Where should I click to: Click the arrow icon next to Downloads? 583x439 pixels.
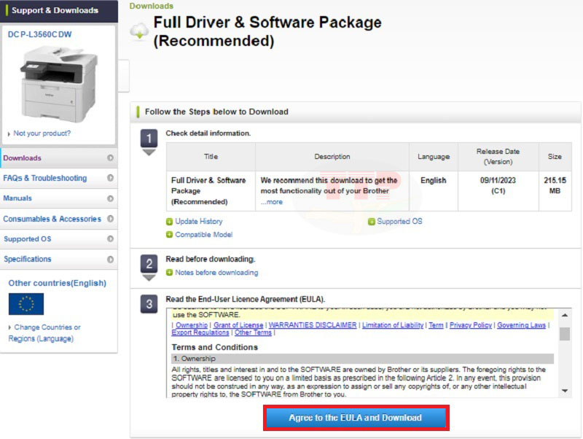[x=110, y=158]
